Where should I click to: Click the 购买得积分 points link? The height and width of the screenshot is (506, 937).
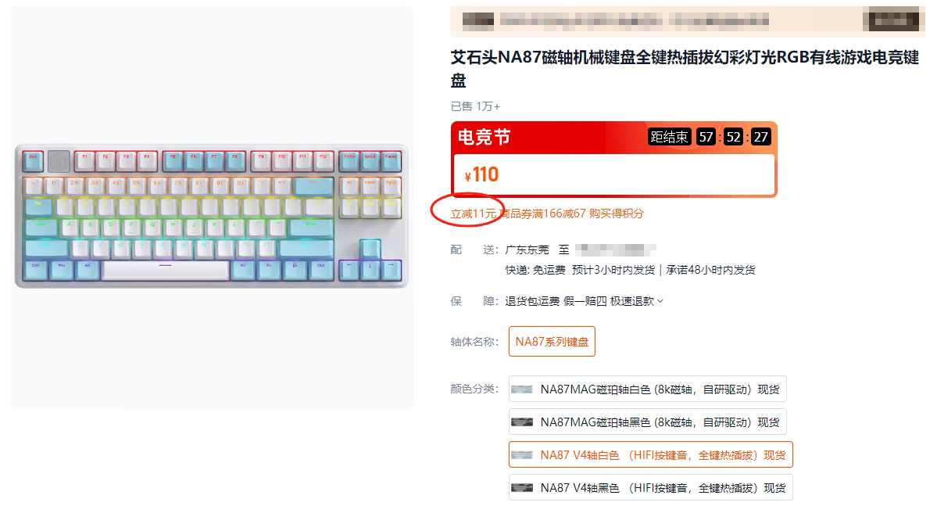coord(616,214)
